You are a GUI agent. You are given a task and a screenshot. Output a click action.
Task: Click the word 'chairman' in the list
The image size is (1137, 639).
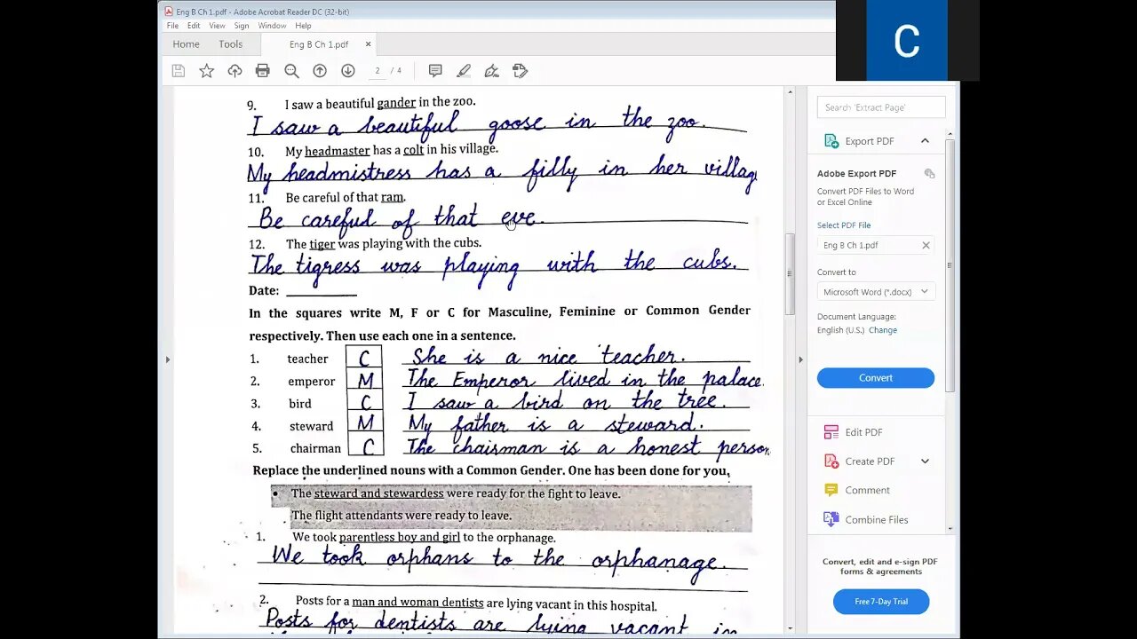tap(315, 449)
